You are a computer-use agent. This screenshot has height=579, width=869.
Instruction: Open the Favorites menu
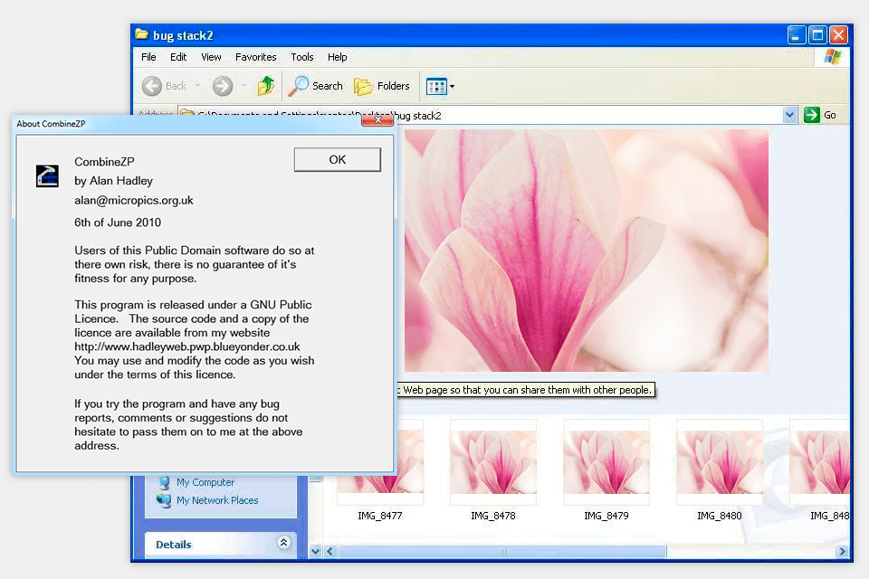[x=255, y=57]
